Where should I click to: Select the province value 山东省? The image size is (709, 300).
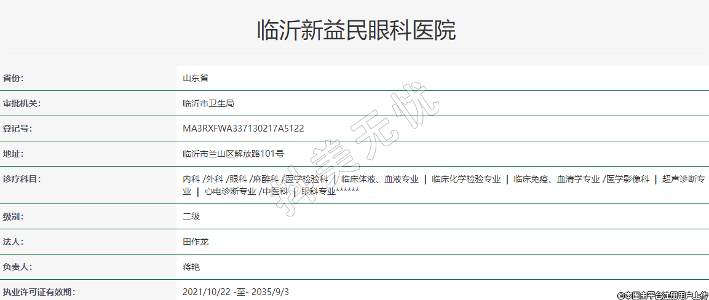pos(196,78)
